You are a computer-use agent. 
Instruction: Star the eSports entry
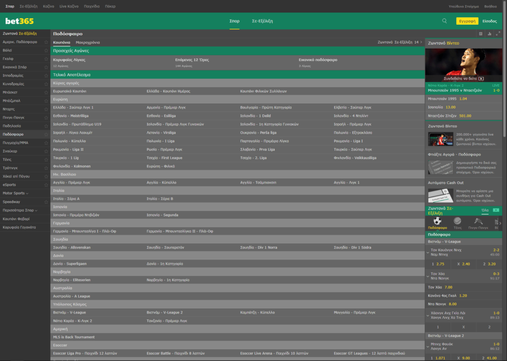tap(46, 185)
